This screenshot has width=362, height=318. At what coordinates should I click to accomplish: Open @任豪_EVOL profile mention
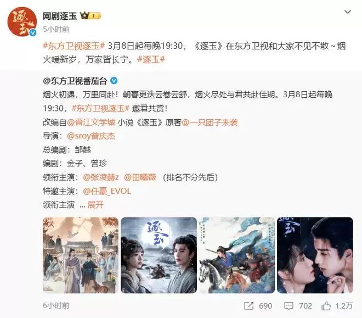[107, 191]
